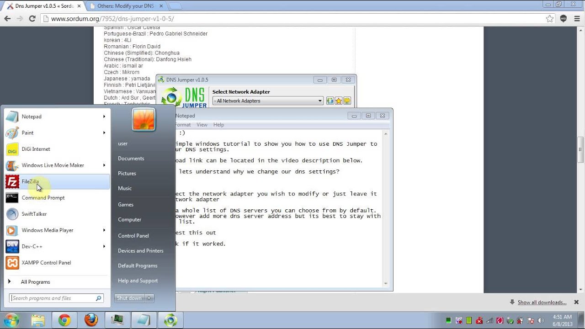585x329 pixels.
Task: Open Control Panel from the Start menu
Action: click(133, 236)
